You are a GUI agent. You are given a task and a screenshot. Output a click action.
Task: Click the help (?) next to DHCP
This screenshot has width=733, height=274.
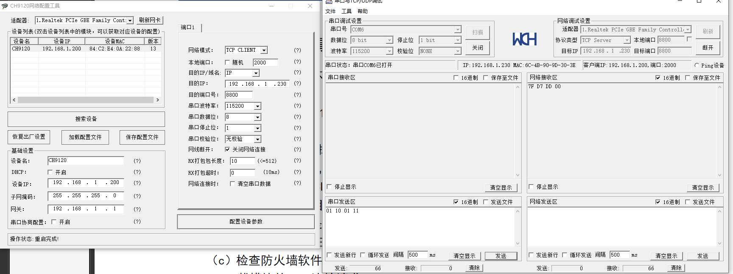137,172
